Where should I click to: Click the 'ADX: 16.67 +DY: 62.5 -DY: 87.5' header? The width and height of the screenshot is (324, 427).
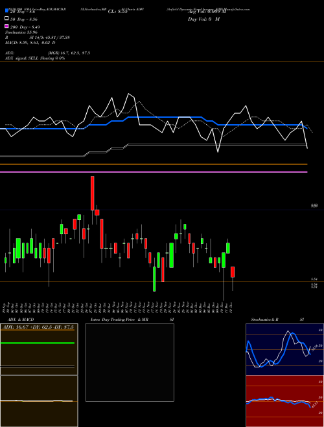coord(39,327)
